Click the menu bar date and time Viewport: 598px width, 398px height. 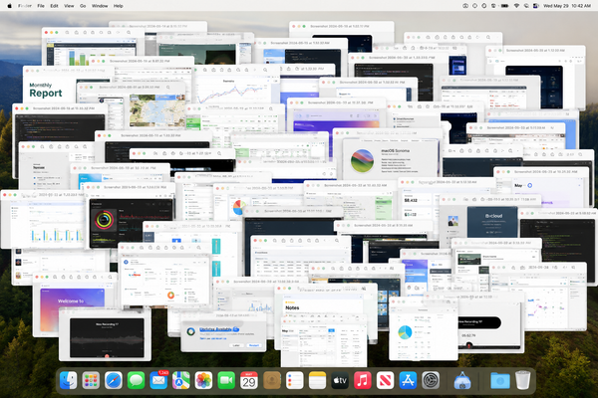coord(567,6)
